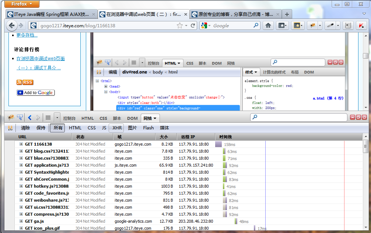Reload page using refresh icon
This screenshot has width=371, height=233.
193,25
